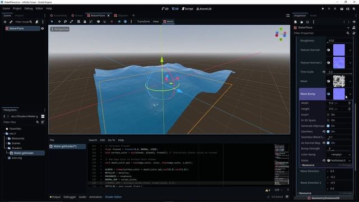Open WaterPlane object dropdown in Inspector
Screen dimensions: 359x202
(x=348, y=27)
